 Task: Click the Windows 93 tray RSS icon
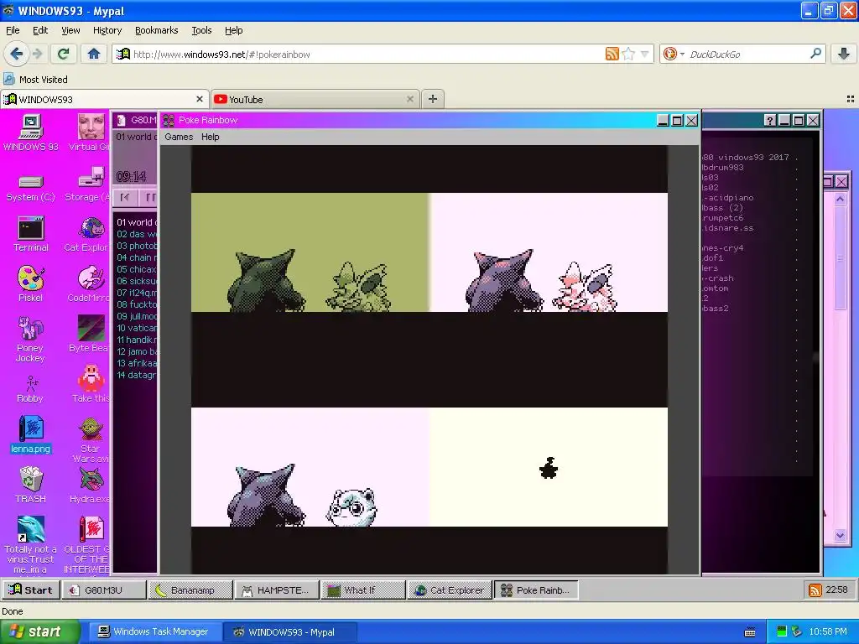pyautogui.click(x=815, y=589)
